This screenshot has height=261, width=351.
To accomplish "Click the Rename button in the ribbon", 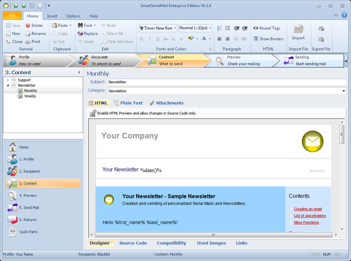I will (x=36, y=34).
